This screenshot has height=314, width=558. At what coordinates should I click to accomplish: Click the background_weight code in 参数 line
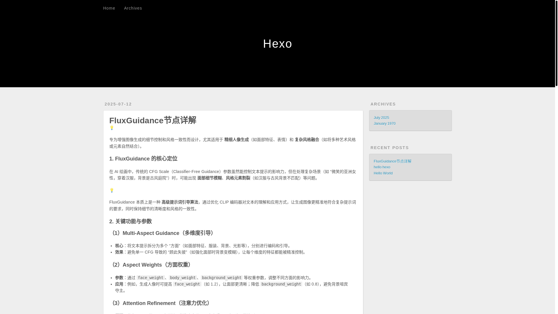(x=222, y=278)
